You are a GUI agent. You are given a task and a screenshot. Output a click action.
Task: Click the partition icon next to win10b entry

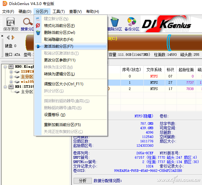click(17, 82)
